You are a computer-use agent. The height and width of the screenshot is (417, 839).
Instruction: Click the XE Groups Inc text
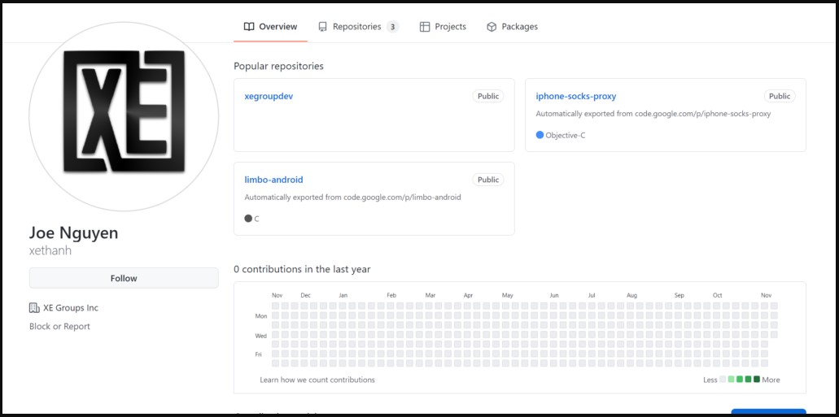[x=71, y=308]
